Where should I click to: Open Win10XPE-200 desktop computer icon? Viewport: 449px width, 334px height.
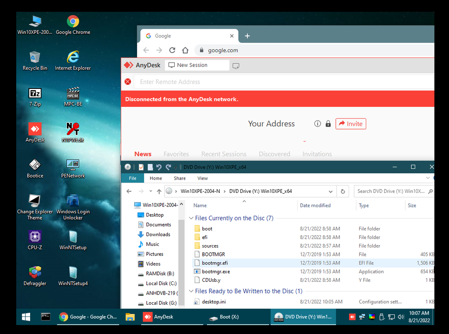(35, 25)
